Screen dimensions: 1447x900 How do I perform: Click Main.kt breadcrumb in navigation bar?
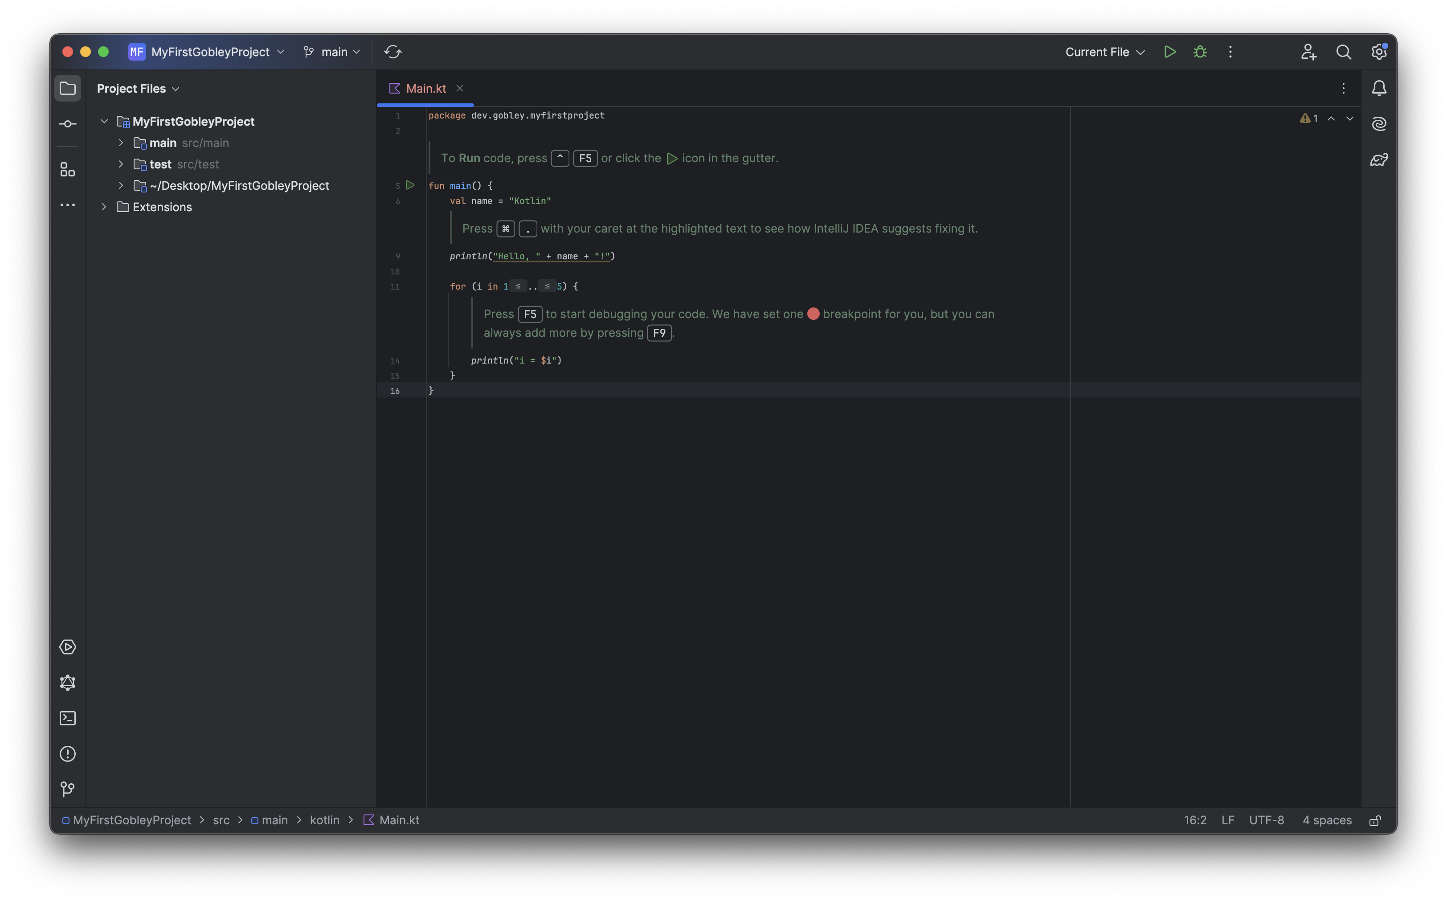(x=391, y=820)
